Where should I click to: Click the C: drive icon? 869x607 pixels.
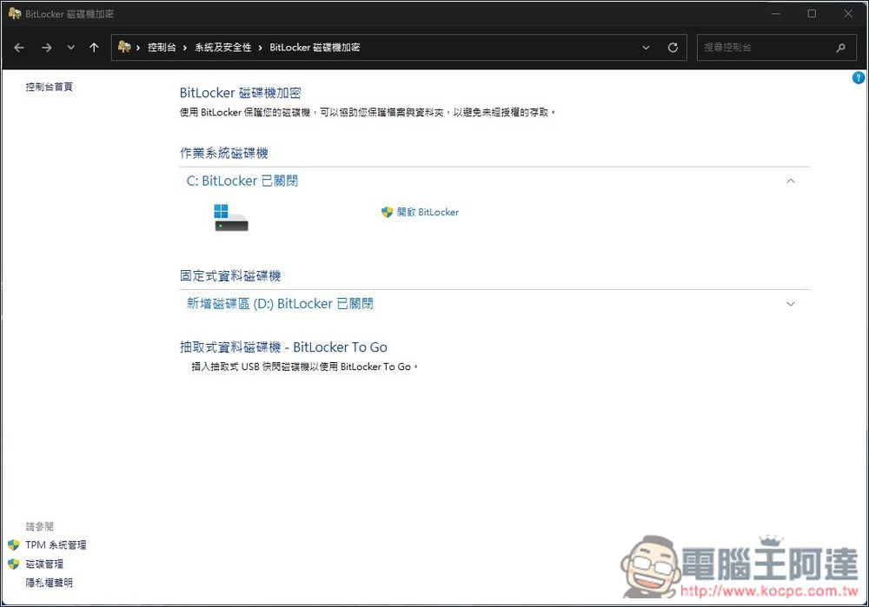231,217
